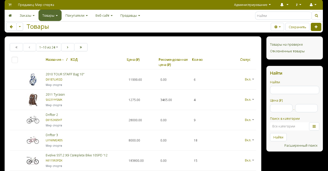Open the Веб-сайт menu
This screenshot has height=171, width=328.
click(x=104, y=15)
